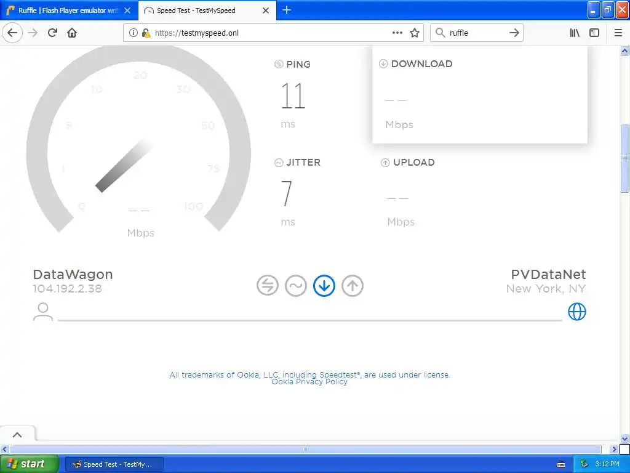The height and width of the screenshot is (473, 630).
Task: Show site information (i) icon
Action: point(134,33)
